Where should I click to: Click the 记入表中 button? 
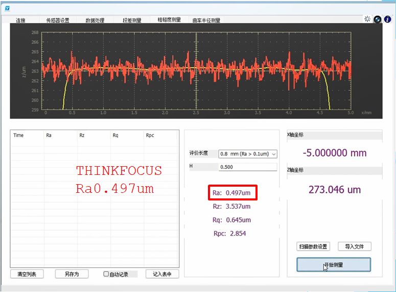pyautogui.click(x=162, y=274)
